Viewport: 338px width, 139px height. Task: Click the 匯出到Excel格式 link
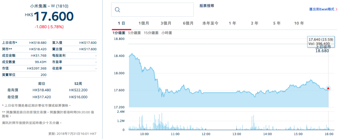(321, 9)
